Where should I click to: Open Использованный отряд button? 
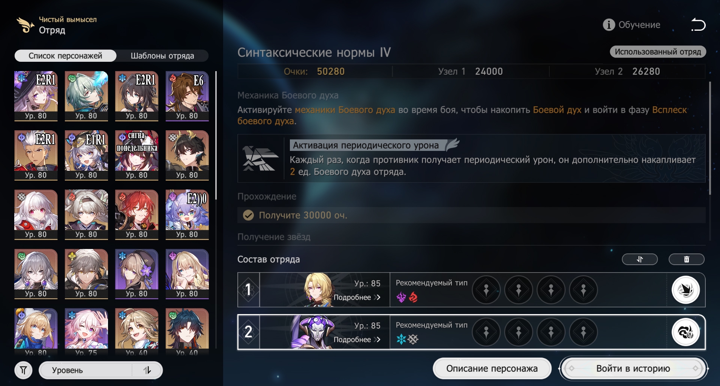click(658, 52)
